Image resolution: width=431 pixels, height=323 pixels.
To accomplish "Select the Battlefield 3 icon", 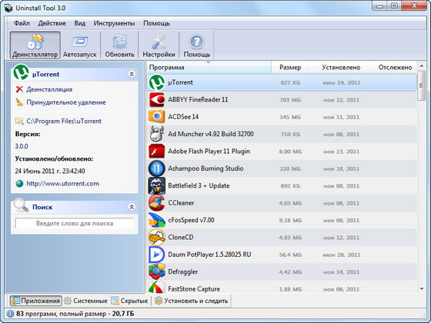I will 157,185.
